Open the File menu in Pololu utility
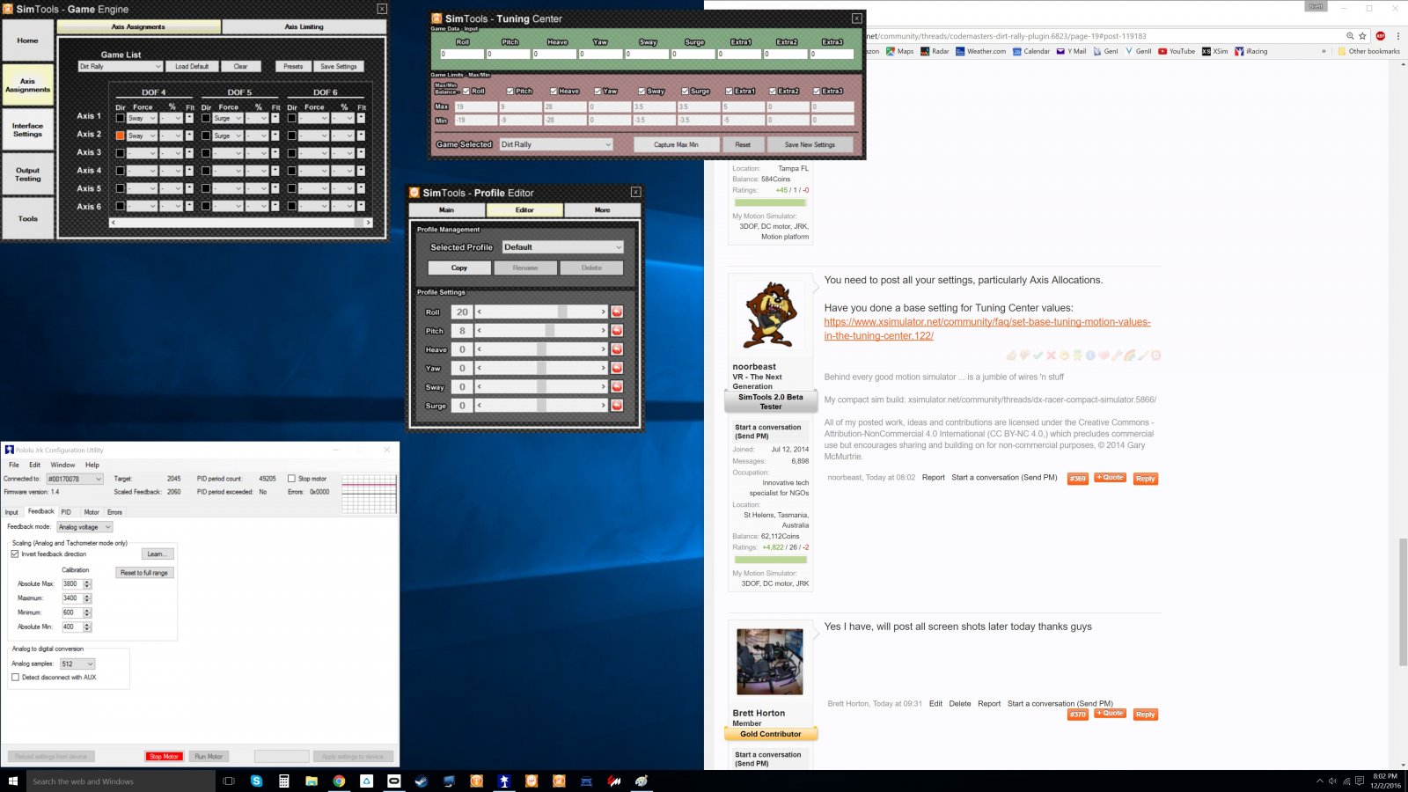The height and width of the screenshot is (792, 1408). point(14,465)
